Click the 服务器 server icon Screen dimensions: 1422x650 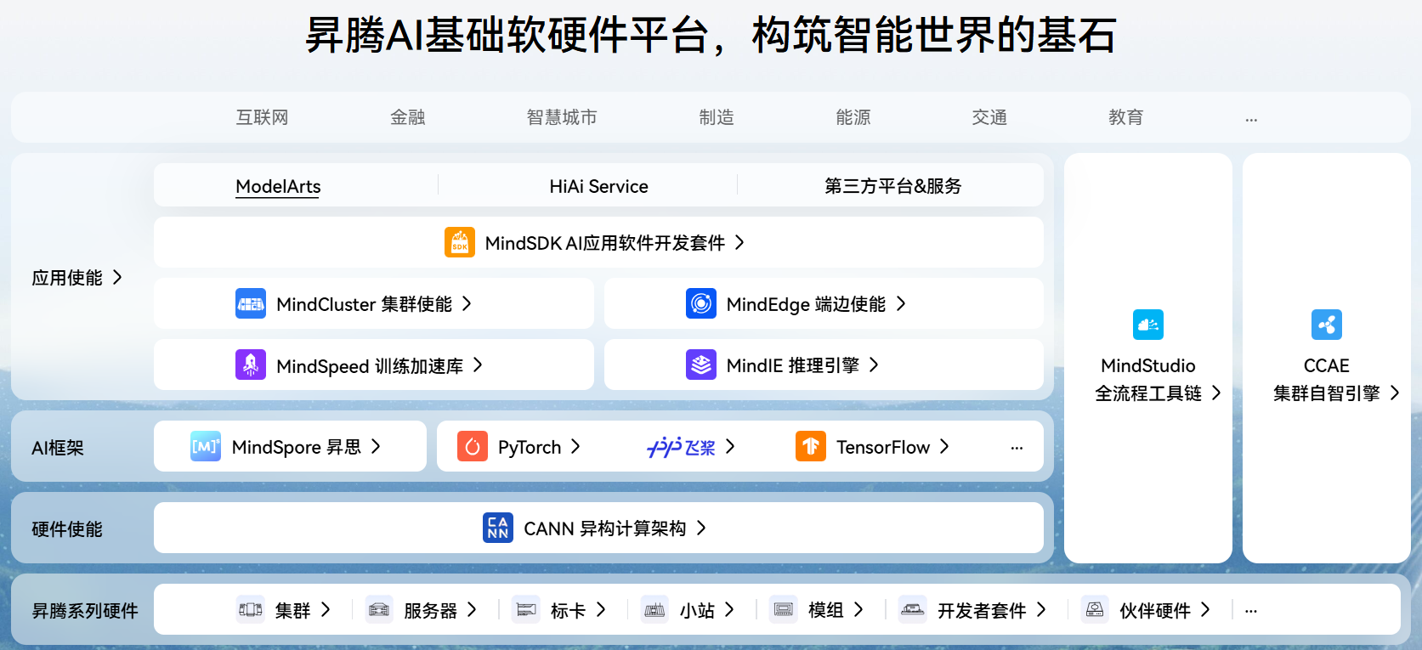[x=379, y=609]
